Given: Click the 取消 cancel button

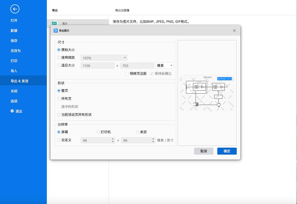Looking at the screenshot, I should 204,151.
